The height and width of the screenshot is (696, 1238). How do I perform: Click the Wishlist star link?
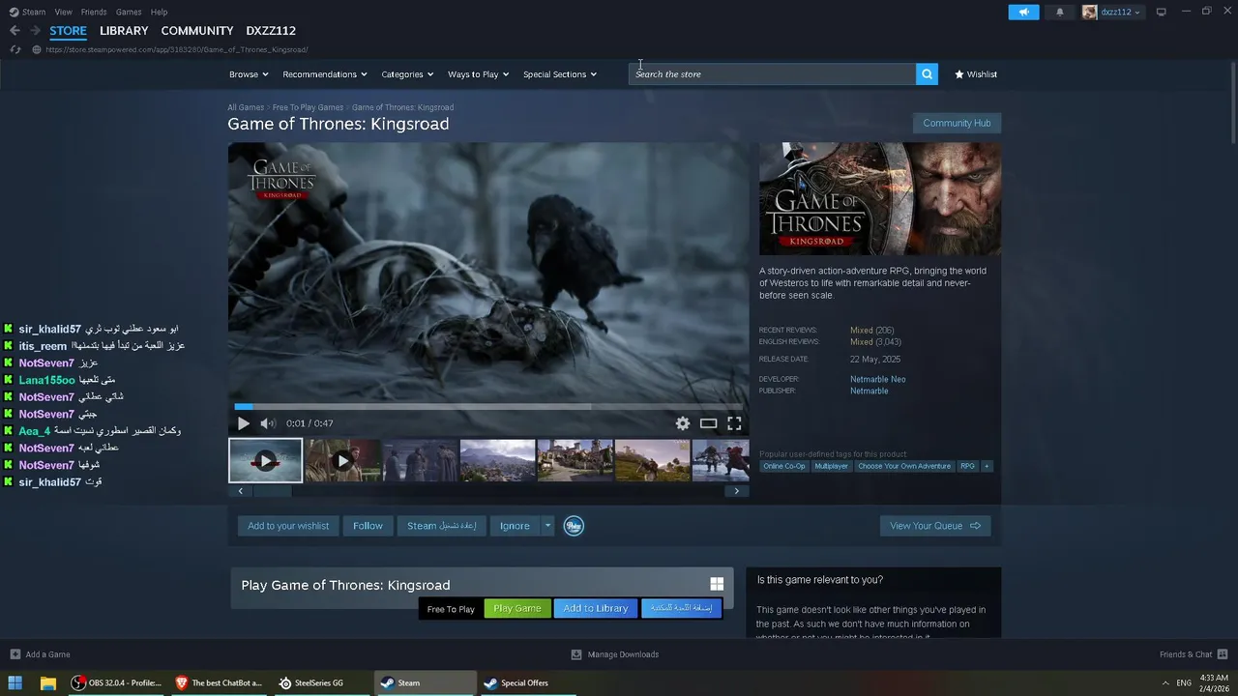click(x=976, y=74)
